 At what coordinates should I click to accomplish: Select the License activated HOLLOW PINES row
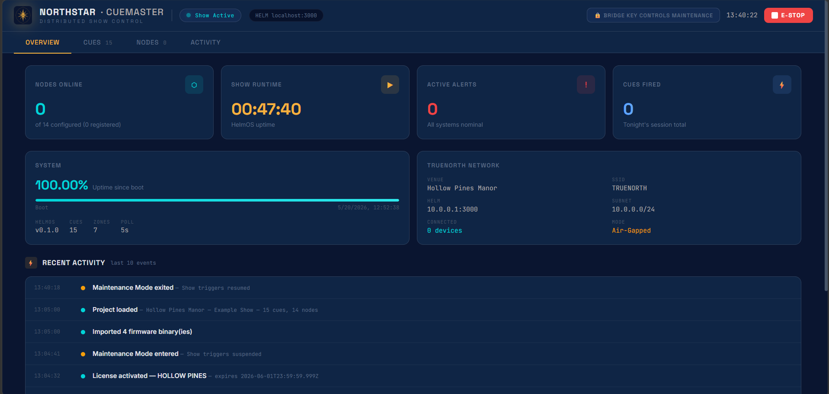(413, 376)
